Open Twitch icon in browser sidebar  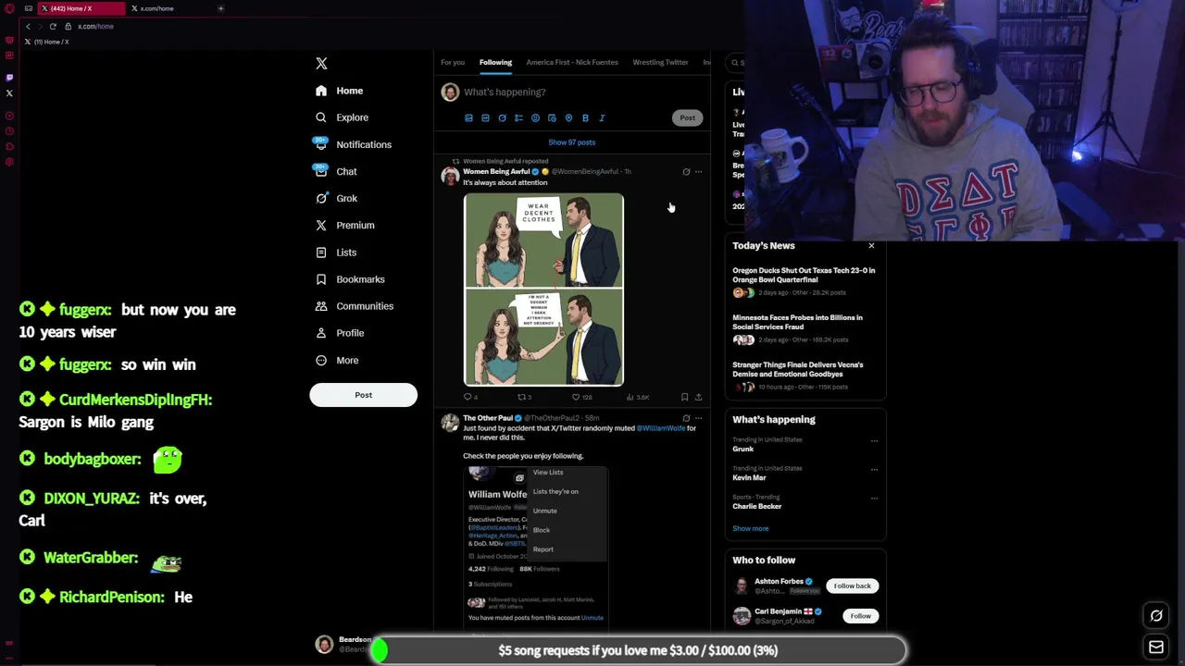point(9,78)
